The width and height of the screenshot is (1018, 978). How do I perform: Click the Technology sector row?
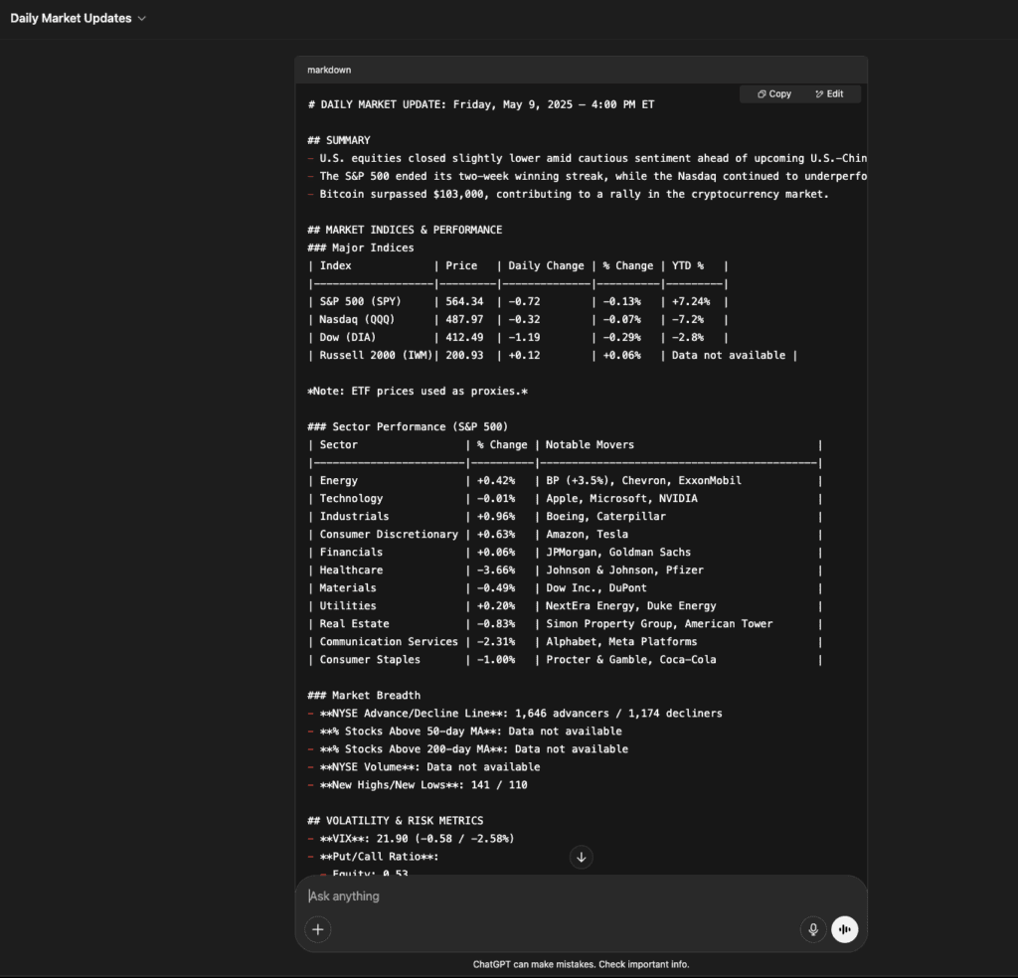click(565, 498)
